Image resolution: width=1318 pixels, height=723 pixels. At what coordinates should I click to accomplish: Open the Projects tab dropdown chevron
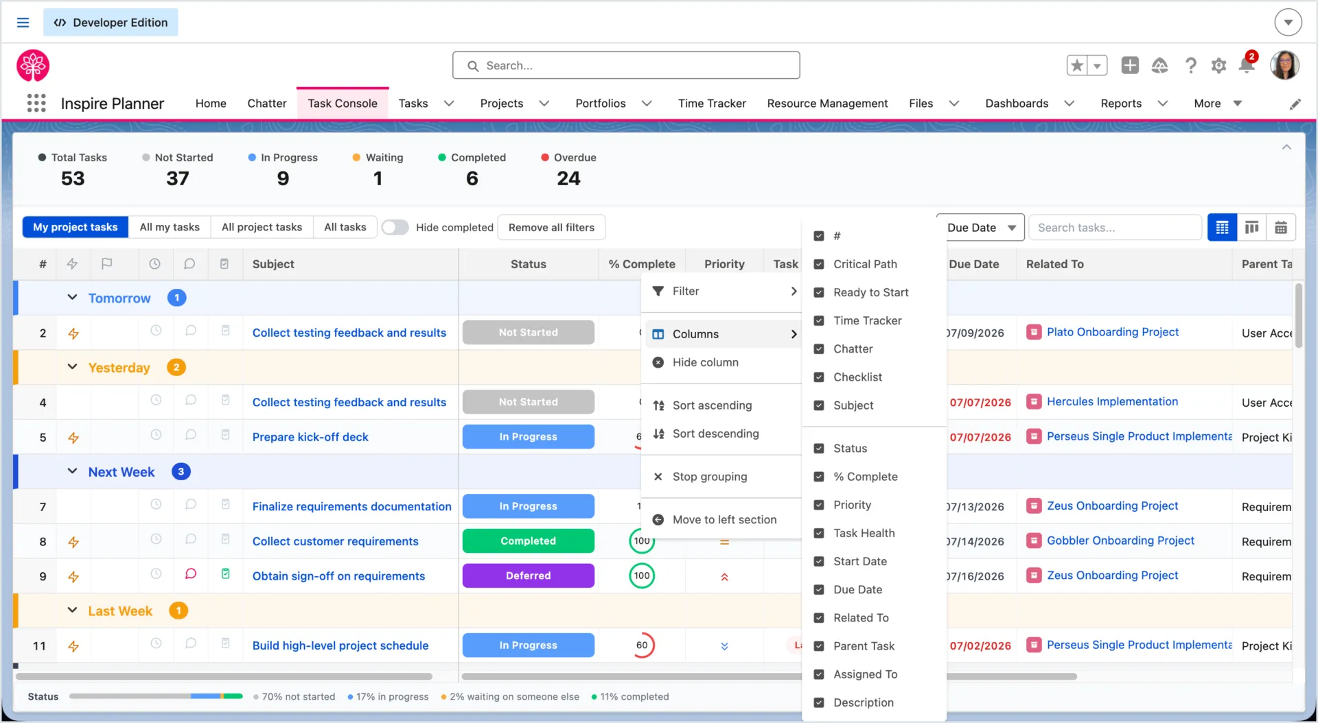pyautogui.click(x=544, y=104)
